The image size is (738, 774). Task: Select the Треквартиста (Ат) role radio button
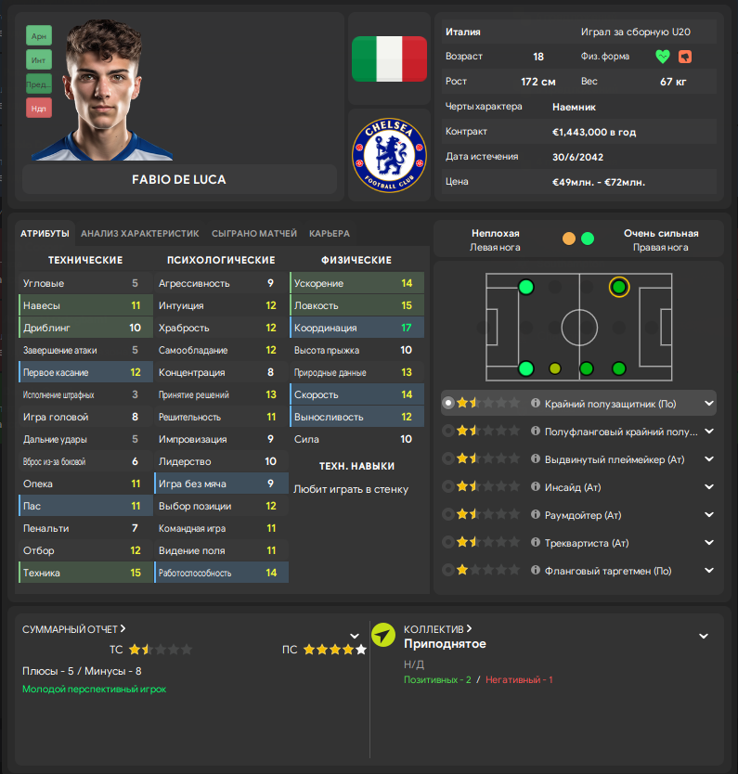click(449, 542)
